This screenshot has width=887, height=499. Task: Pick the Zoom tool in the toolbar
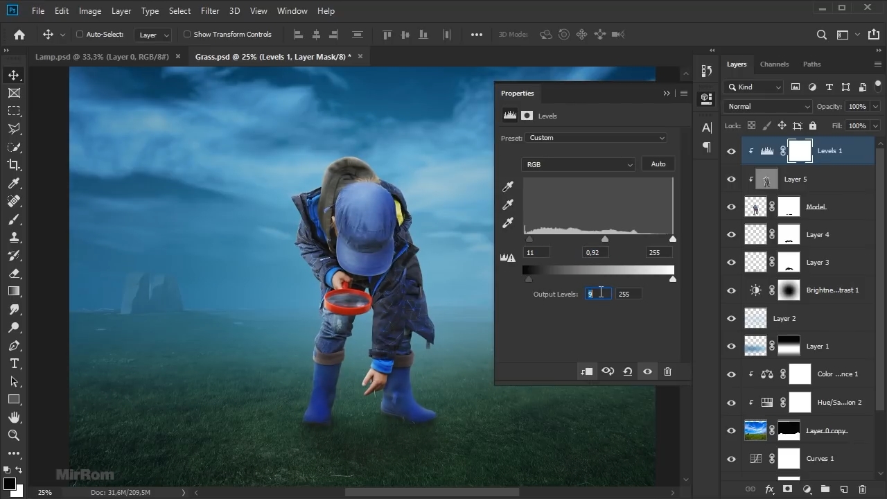[14, 435]
